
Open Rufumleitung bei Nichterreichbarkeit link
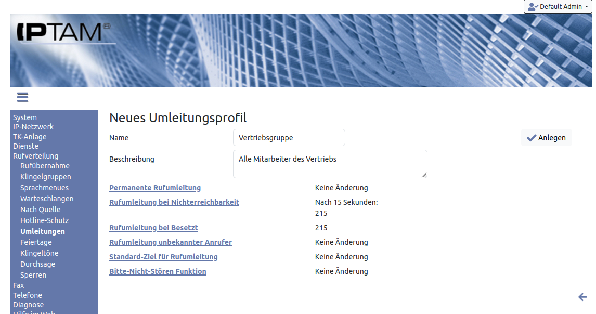[x=174, y=202]
